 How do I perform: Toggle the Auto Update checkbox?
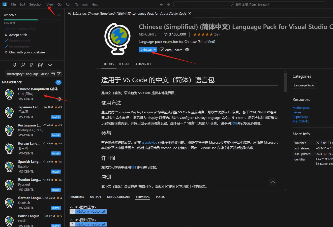pos(162,50)
